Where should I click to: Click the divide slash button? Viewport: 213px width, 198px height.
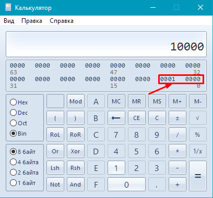(x=177, y=135)
